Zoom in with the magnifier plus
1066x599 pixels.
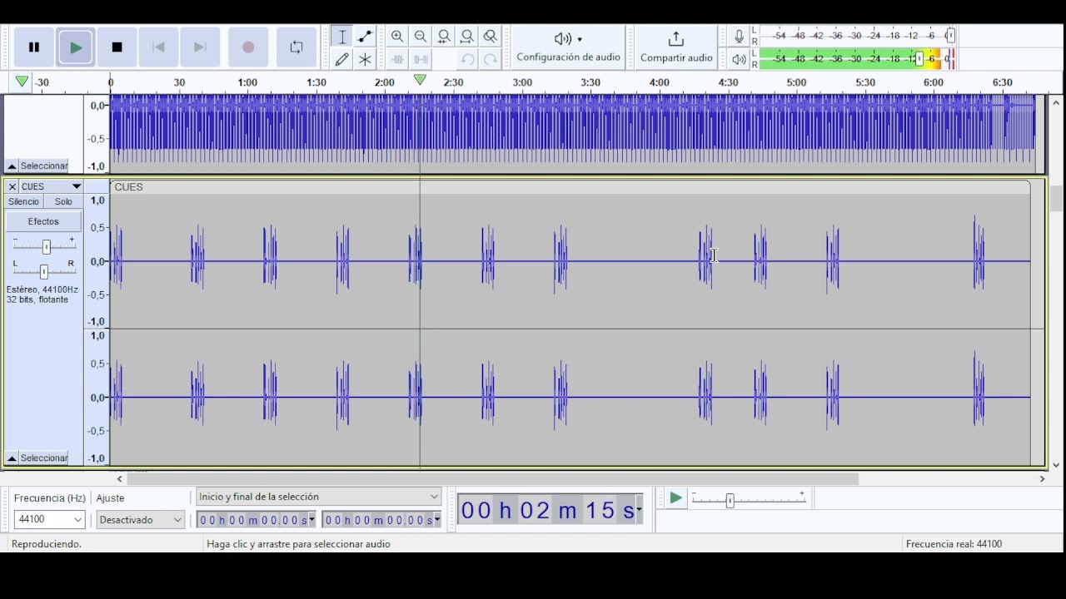[397, 37]
